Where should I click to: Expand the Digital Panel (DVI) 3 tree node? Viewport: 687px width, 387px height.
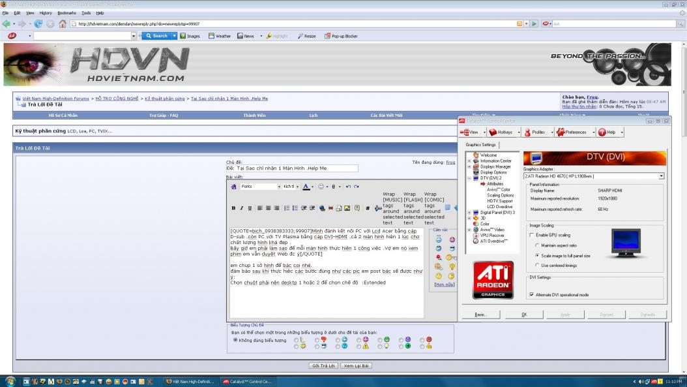[469, 212]
